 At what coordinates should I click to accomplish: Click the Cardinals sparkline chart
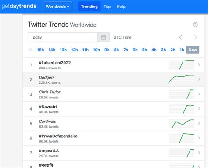point(181,124)
